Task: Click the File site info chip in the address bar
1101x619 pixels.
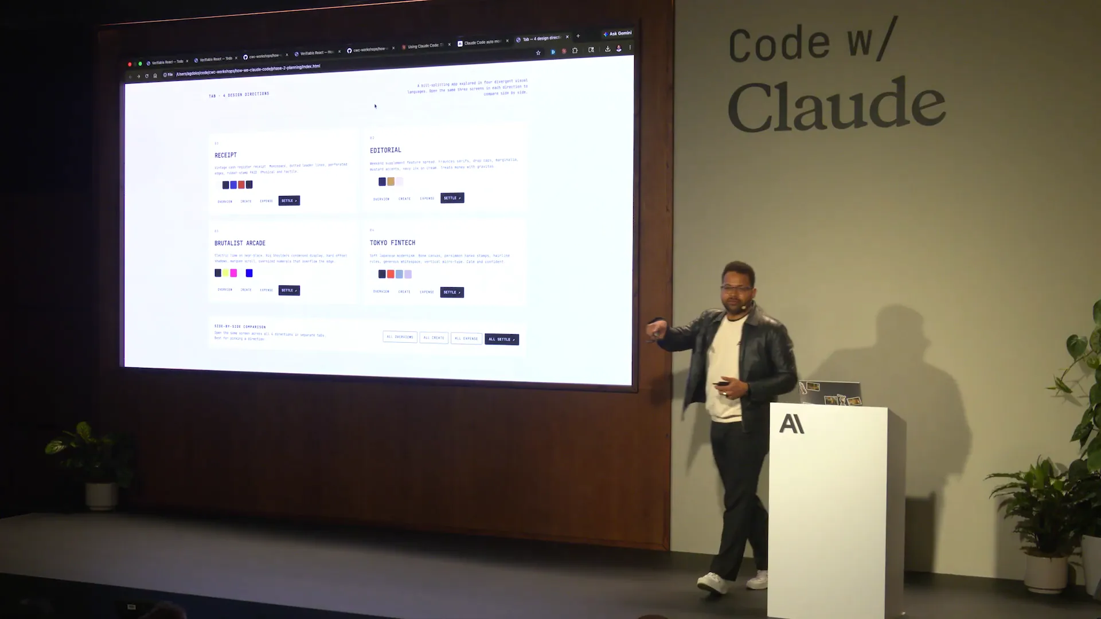Action: [x=168, y=75]
